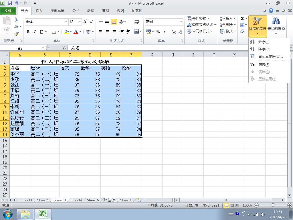This screenshot has width=293, height=220.
Task: Toggle align text left
Action: [x=101, y=32]
